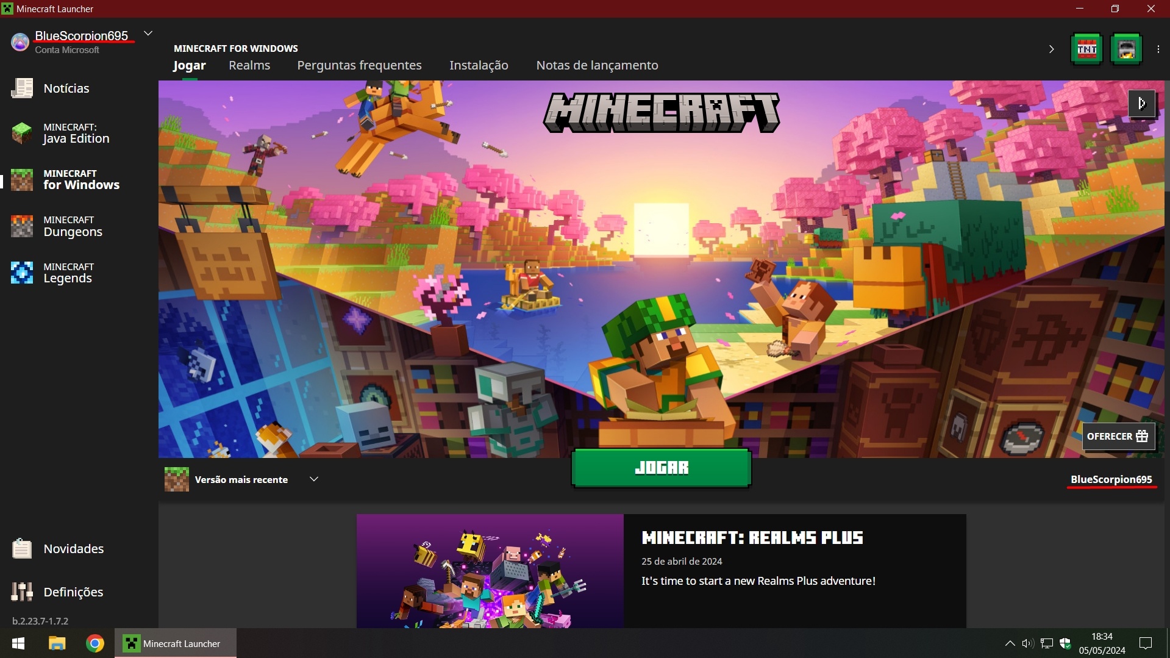
Task: Click the furnace block icon next to TNT
Action: pyautogui.click(x=1126, y=49)
